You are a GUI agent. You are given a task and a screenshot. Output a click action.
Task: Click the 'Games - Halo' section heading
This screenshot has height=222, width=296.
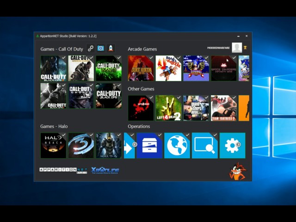pos(54,126)
